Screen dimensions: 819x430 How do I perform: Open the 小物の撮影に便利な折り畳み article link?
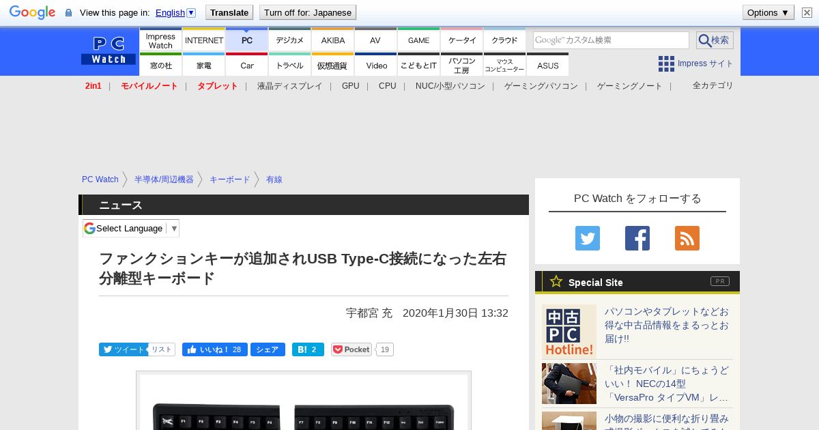point(667,422)
